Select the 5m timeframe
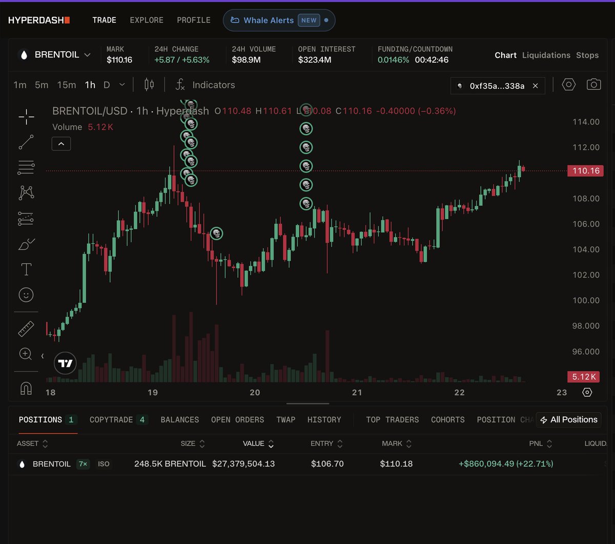The image size is (615, 544). click(42, 85)
